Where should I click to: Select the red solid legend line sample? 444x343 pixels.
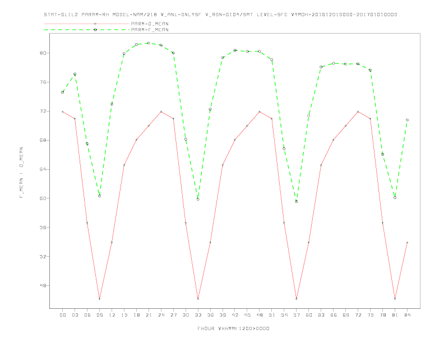point(87,24)
